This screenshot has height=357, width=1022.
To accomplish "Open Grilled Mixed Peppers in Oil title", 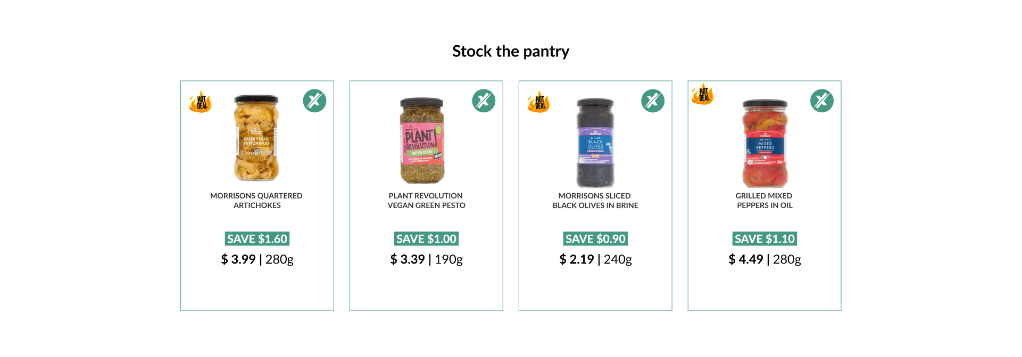I will point(765,201).
